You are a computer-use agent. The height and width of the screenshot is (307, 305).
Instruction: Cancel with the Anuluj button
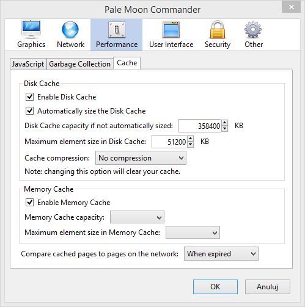(268, 287)
